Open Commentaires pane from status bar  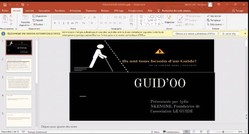tap(171, 132)
